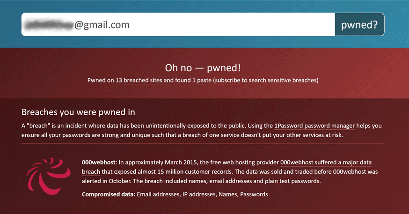The height and width of the screenshot is (214, 409).
Task: Click 'Email addresses' in the compromised data list
Action: (158, 194)
